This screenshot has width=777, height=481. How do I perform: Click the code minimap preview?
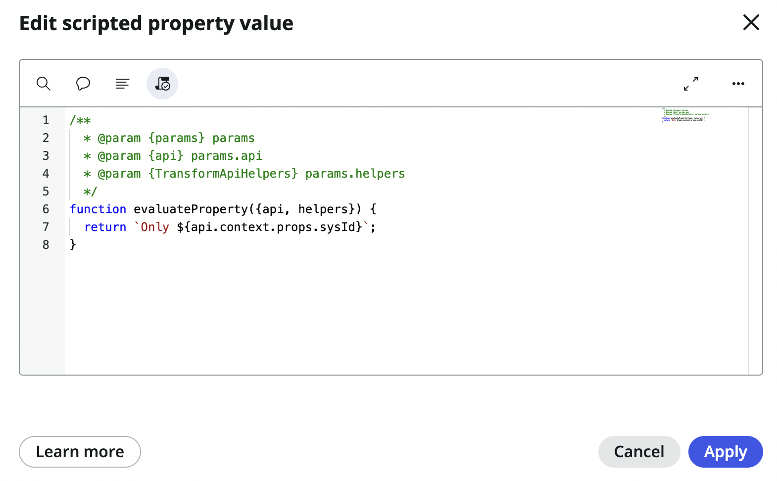[685, 115]
